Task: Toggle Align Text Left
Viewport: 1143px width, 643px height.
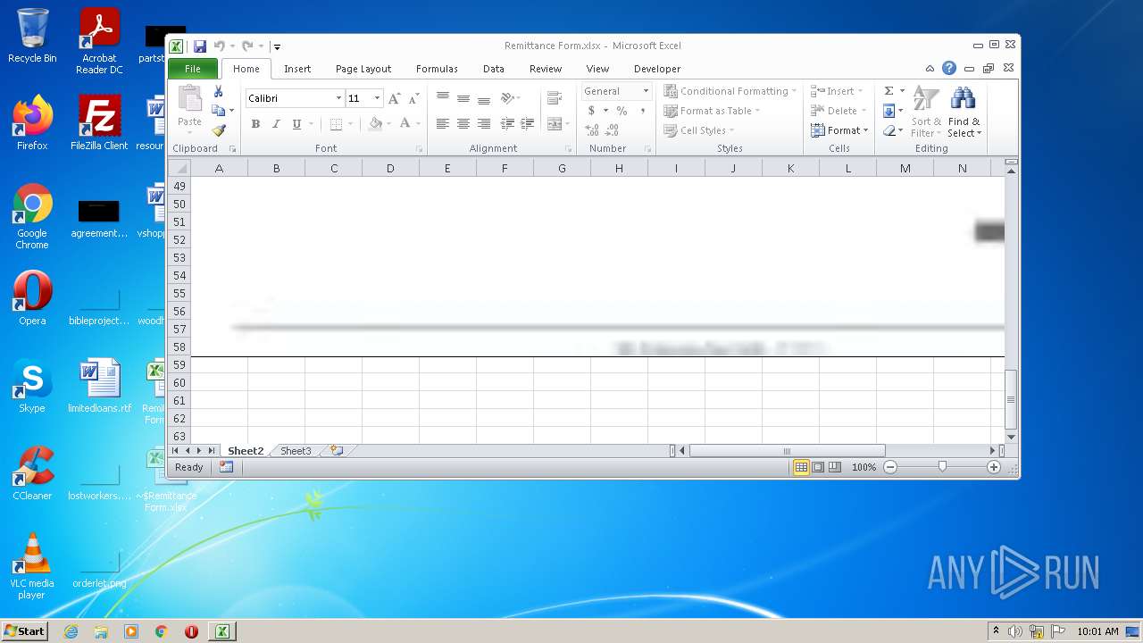Action: point(443,124)
